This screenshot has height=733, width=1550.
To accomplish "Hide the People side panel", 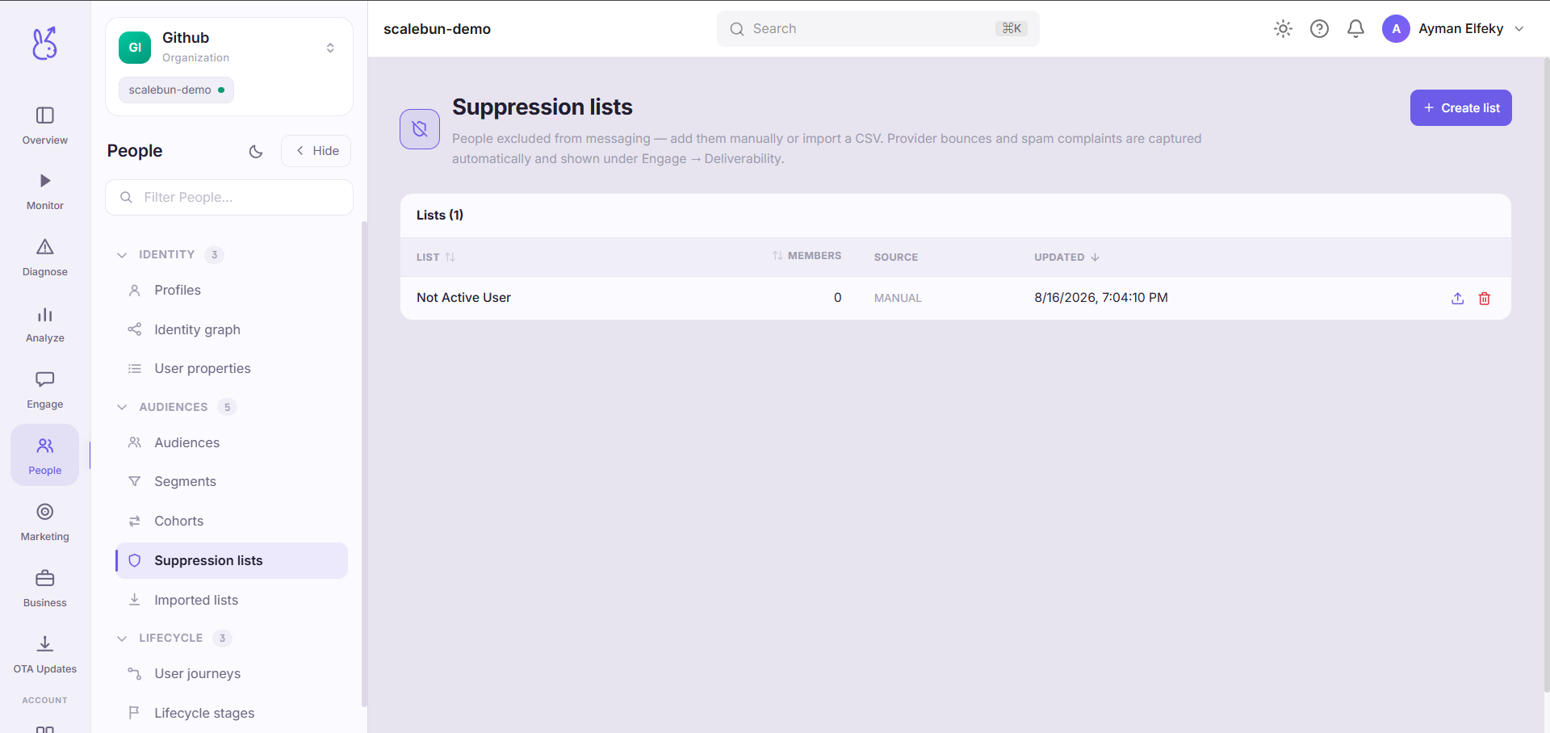I will 316,151.
